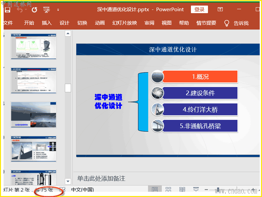Image resolution: width=262 pixels, height=197 pixels.
Task: Click the 5.非通航孔桥梁 agenda button
Action: 200,126
